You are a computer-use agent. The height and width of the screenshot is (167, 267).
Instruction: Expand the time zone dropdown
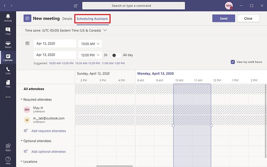105,30
